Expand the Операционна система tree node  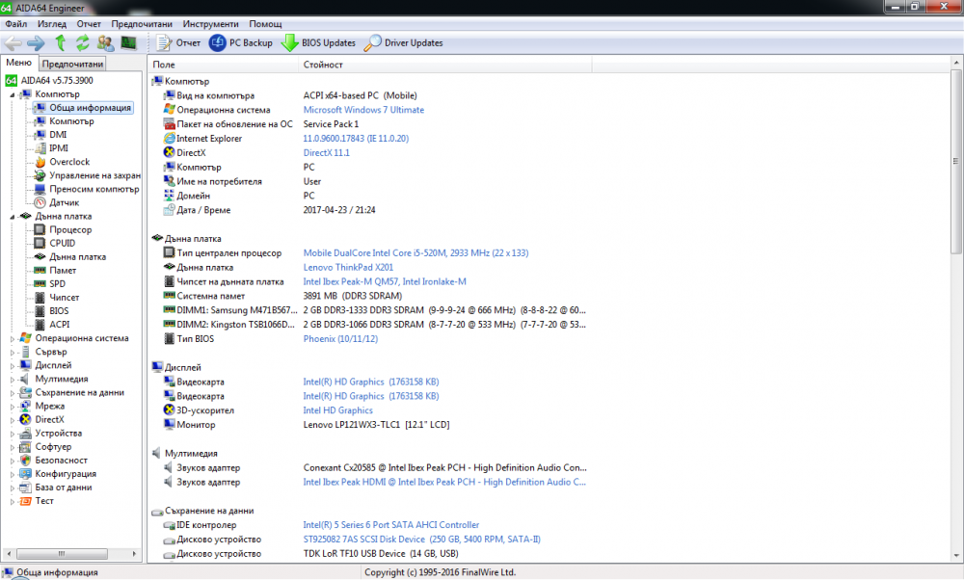[13, 338]
